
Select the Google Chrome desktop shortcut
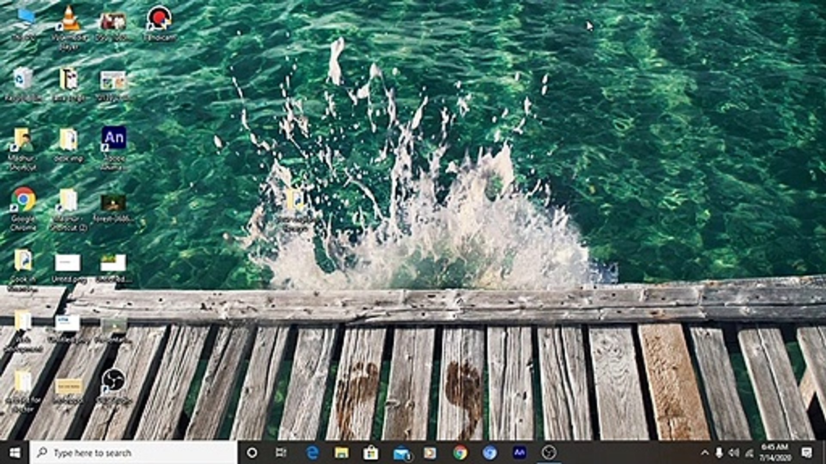pyautogui.click(x=24, y=200)
